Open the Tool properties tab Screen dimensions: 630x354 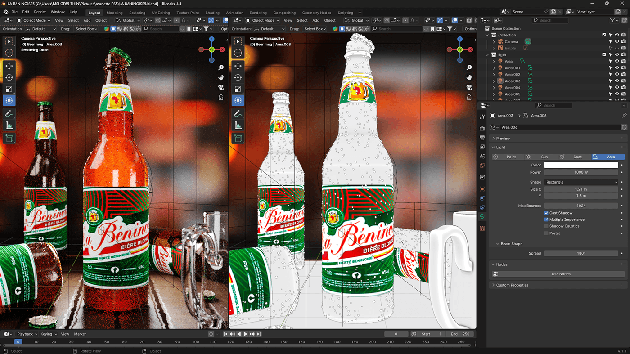pos(482,117)
